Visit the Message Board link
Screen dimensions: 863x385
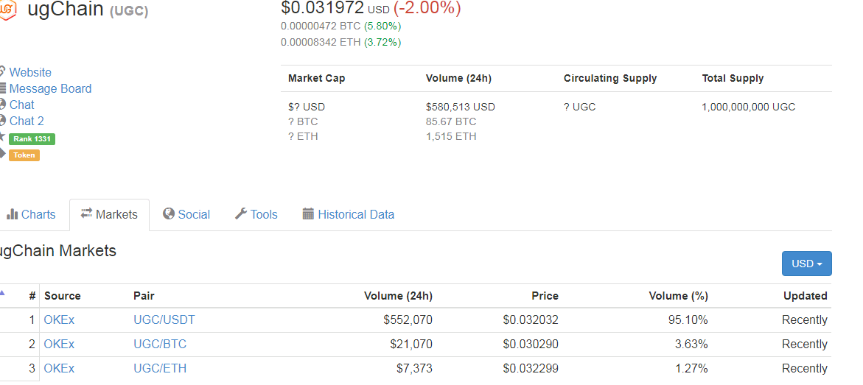coord(50,88)
